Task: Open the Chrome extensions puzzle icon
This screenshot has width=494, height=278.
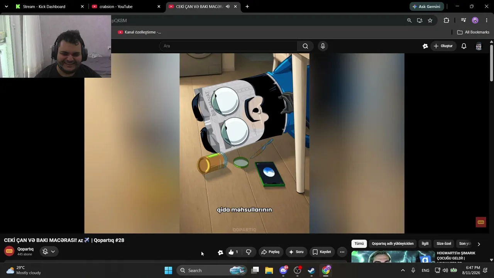Action: (x=447, y=20)
